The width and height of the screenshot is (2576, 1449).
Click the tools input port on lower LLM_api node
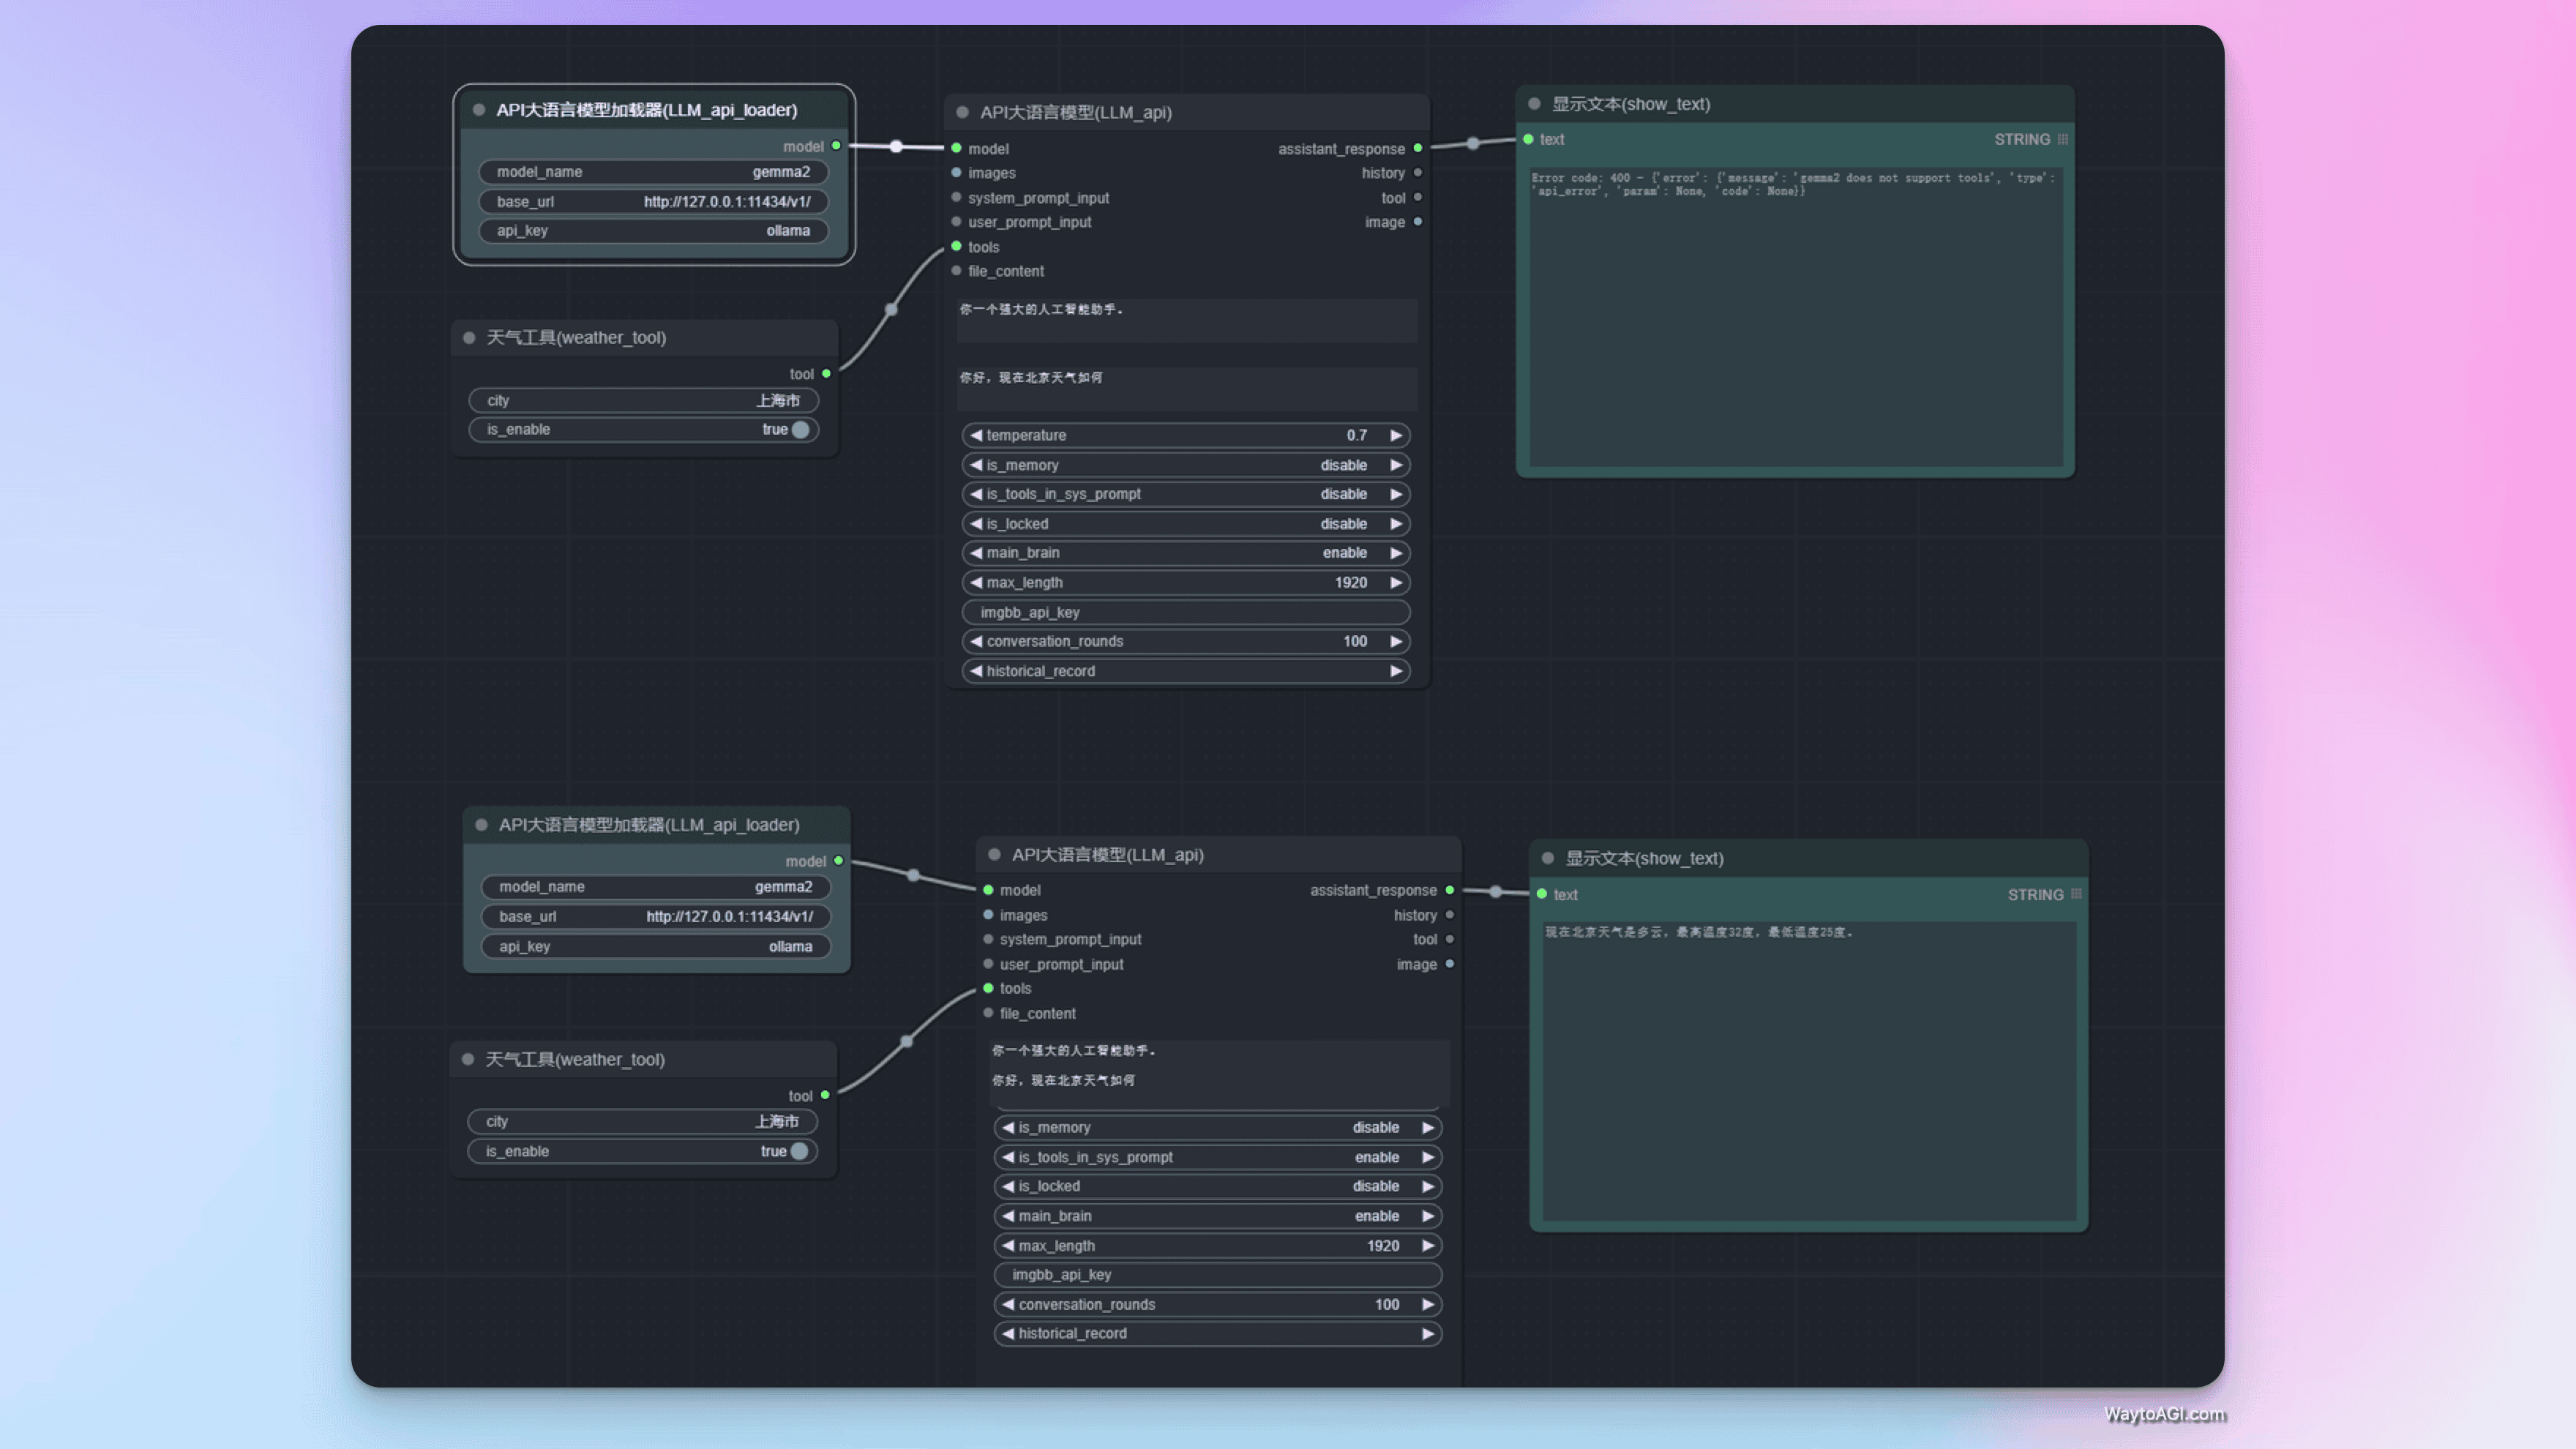tap(988, 988)
